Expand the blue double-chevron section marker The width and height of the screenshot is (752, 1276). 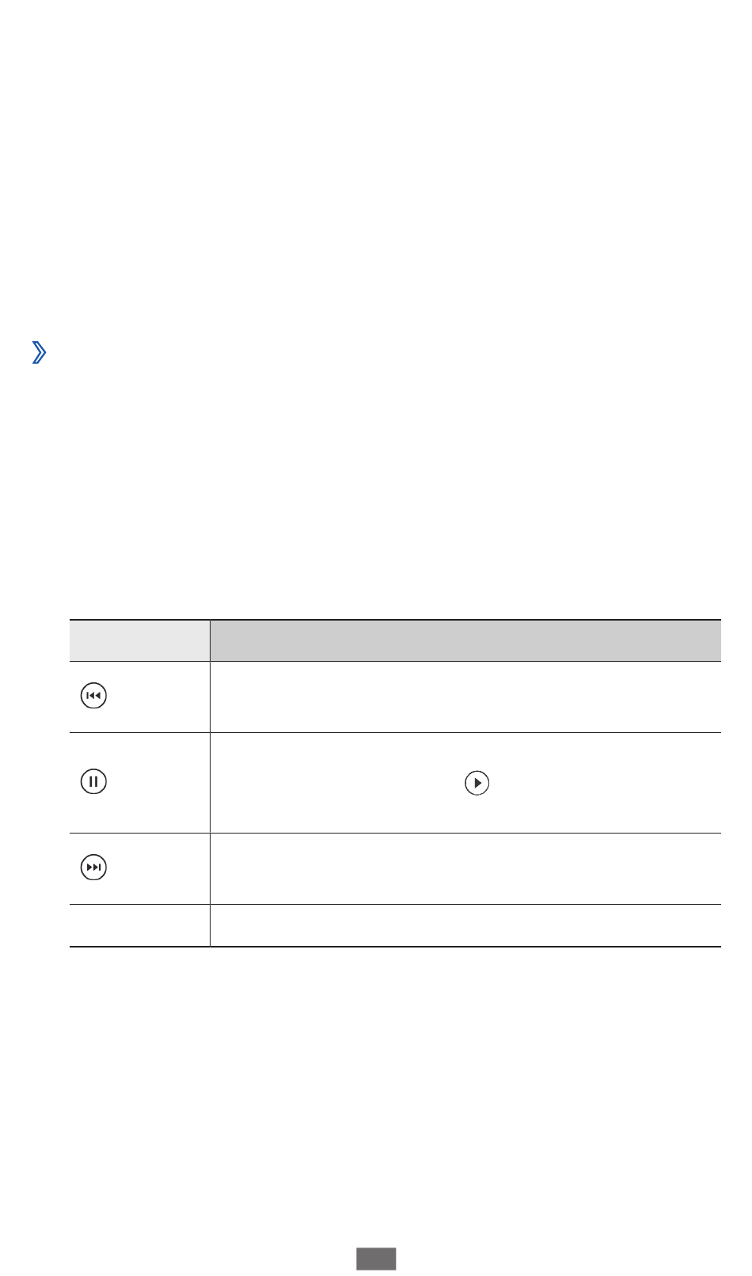click(38, 352)
